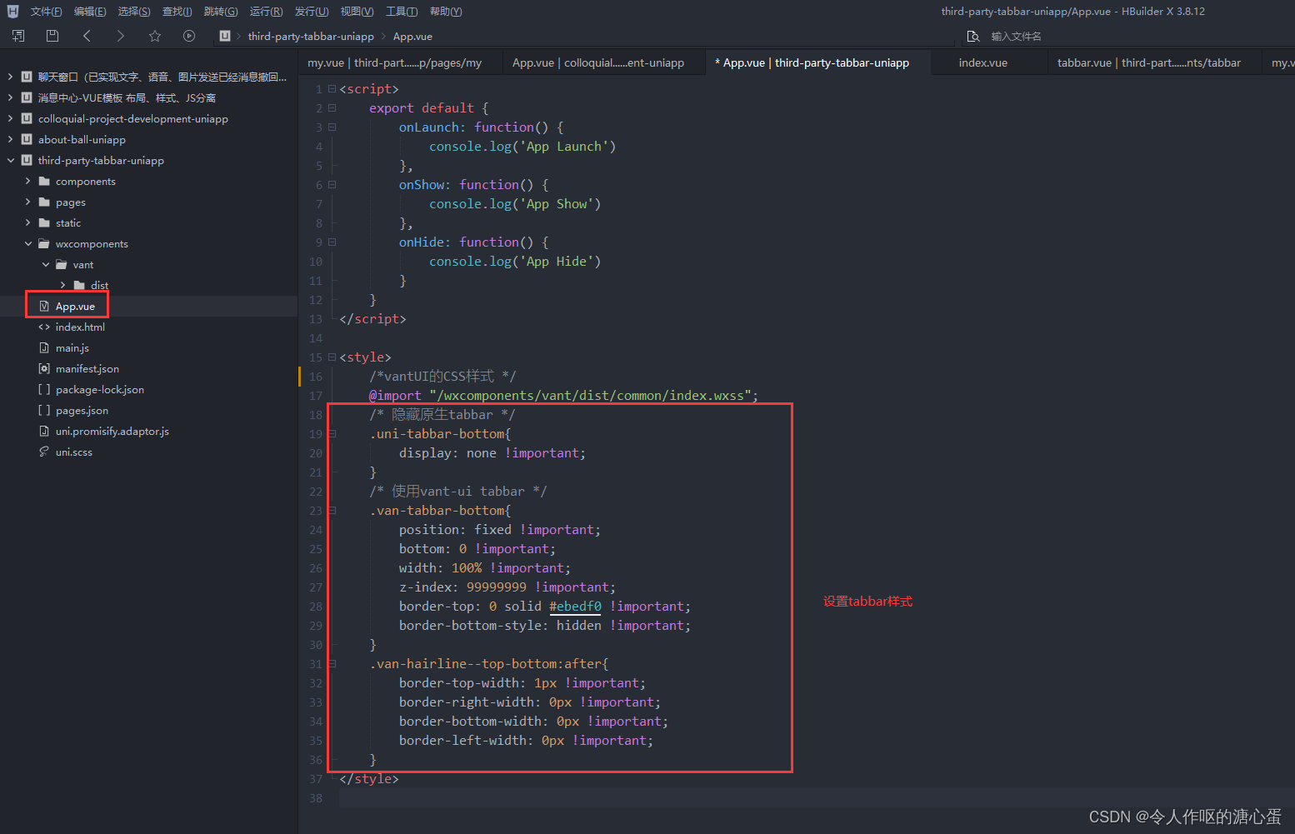Expand the about-ball-uniapp project arrow
This screenshot has height=834, width=1295.
pos(10,139)
